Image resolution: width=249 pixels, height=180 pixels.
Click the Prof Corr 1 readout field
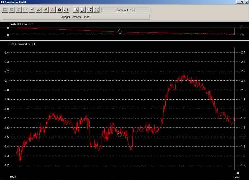[125, 10]
